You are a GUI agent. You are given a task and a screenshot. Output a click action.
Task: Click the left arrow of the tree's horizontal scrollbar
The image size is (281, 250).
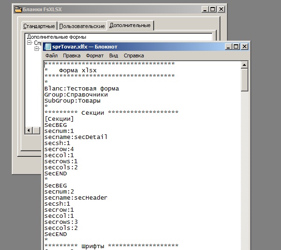28,130
